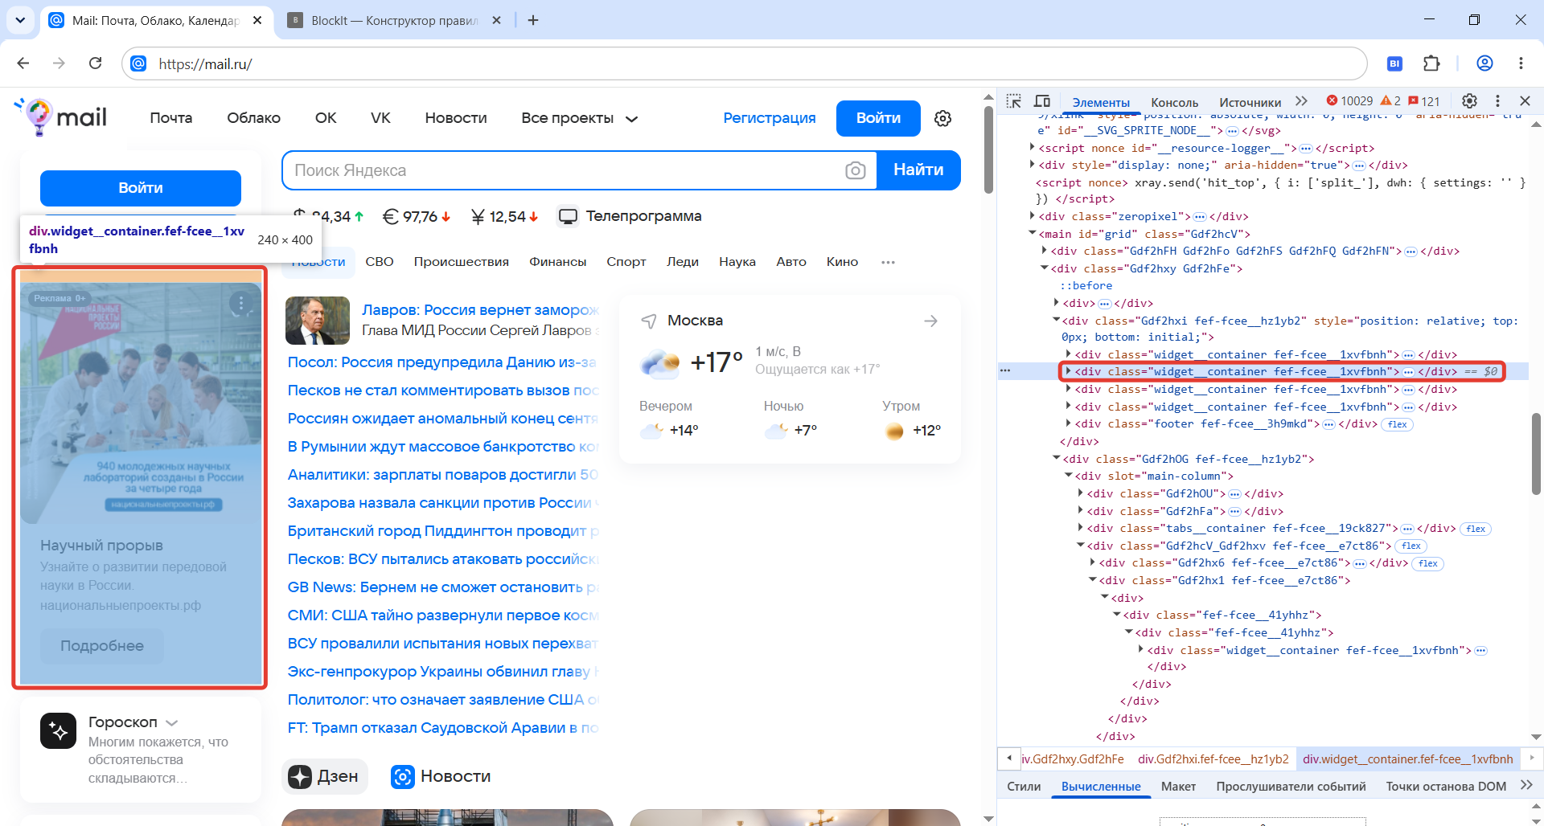Toggle the device toolbar icon in DevTools
The height and width of the screenshot is (826, 1544).
(1042, 101)
